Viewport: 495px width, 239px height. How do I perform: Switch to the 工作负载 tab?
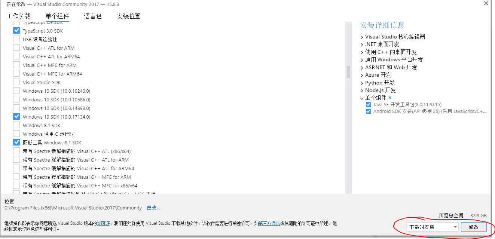19,16
